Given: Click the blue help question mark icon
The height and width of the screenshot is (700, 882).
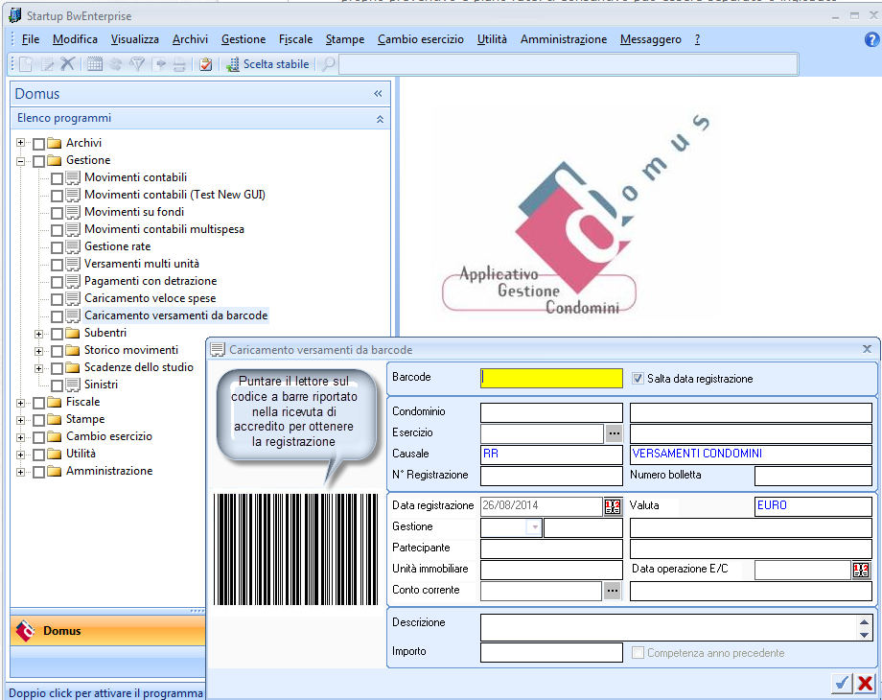Looking at the screenshot, I should [871, 40].
